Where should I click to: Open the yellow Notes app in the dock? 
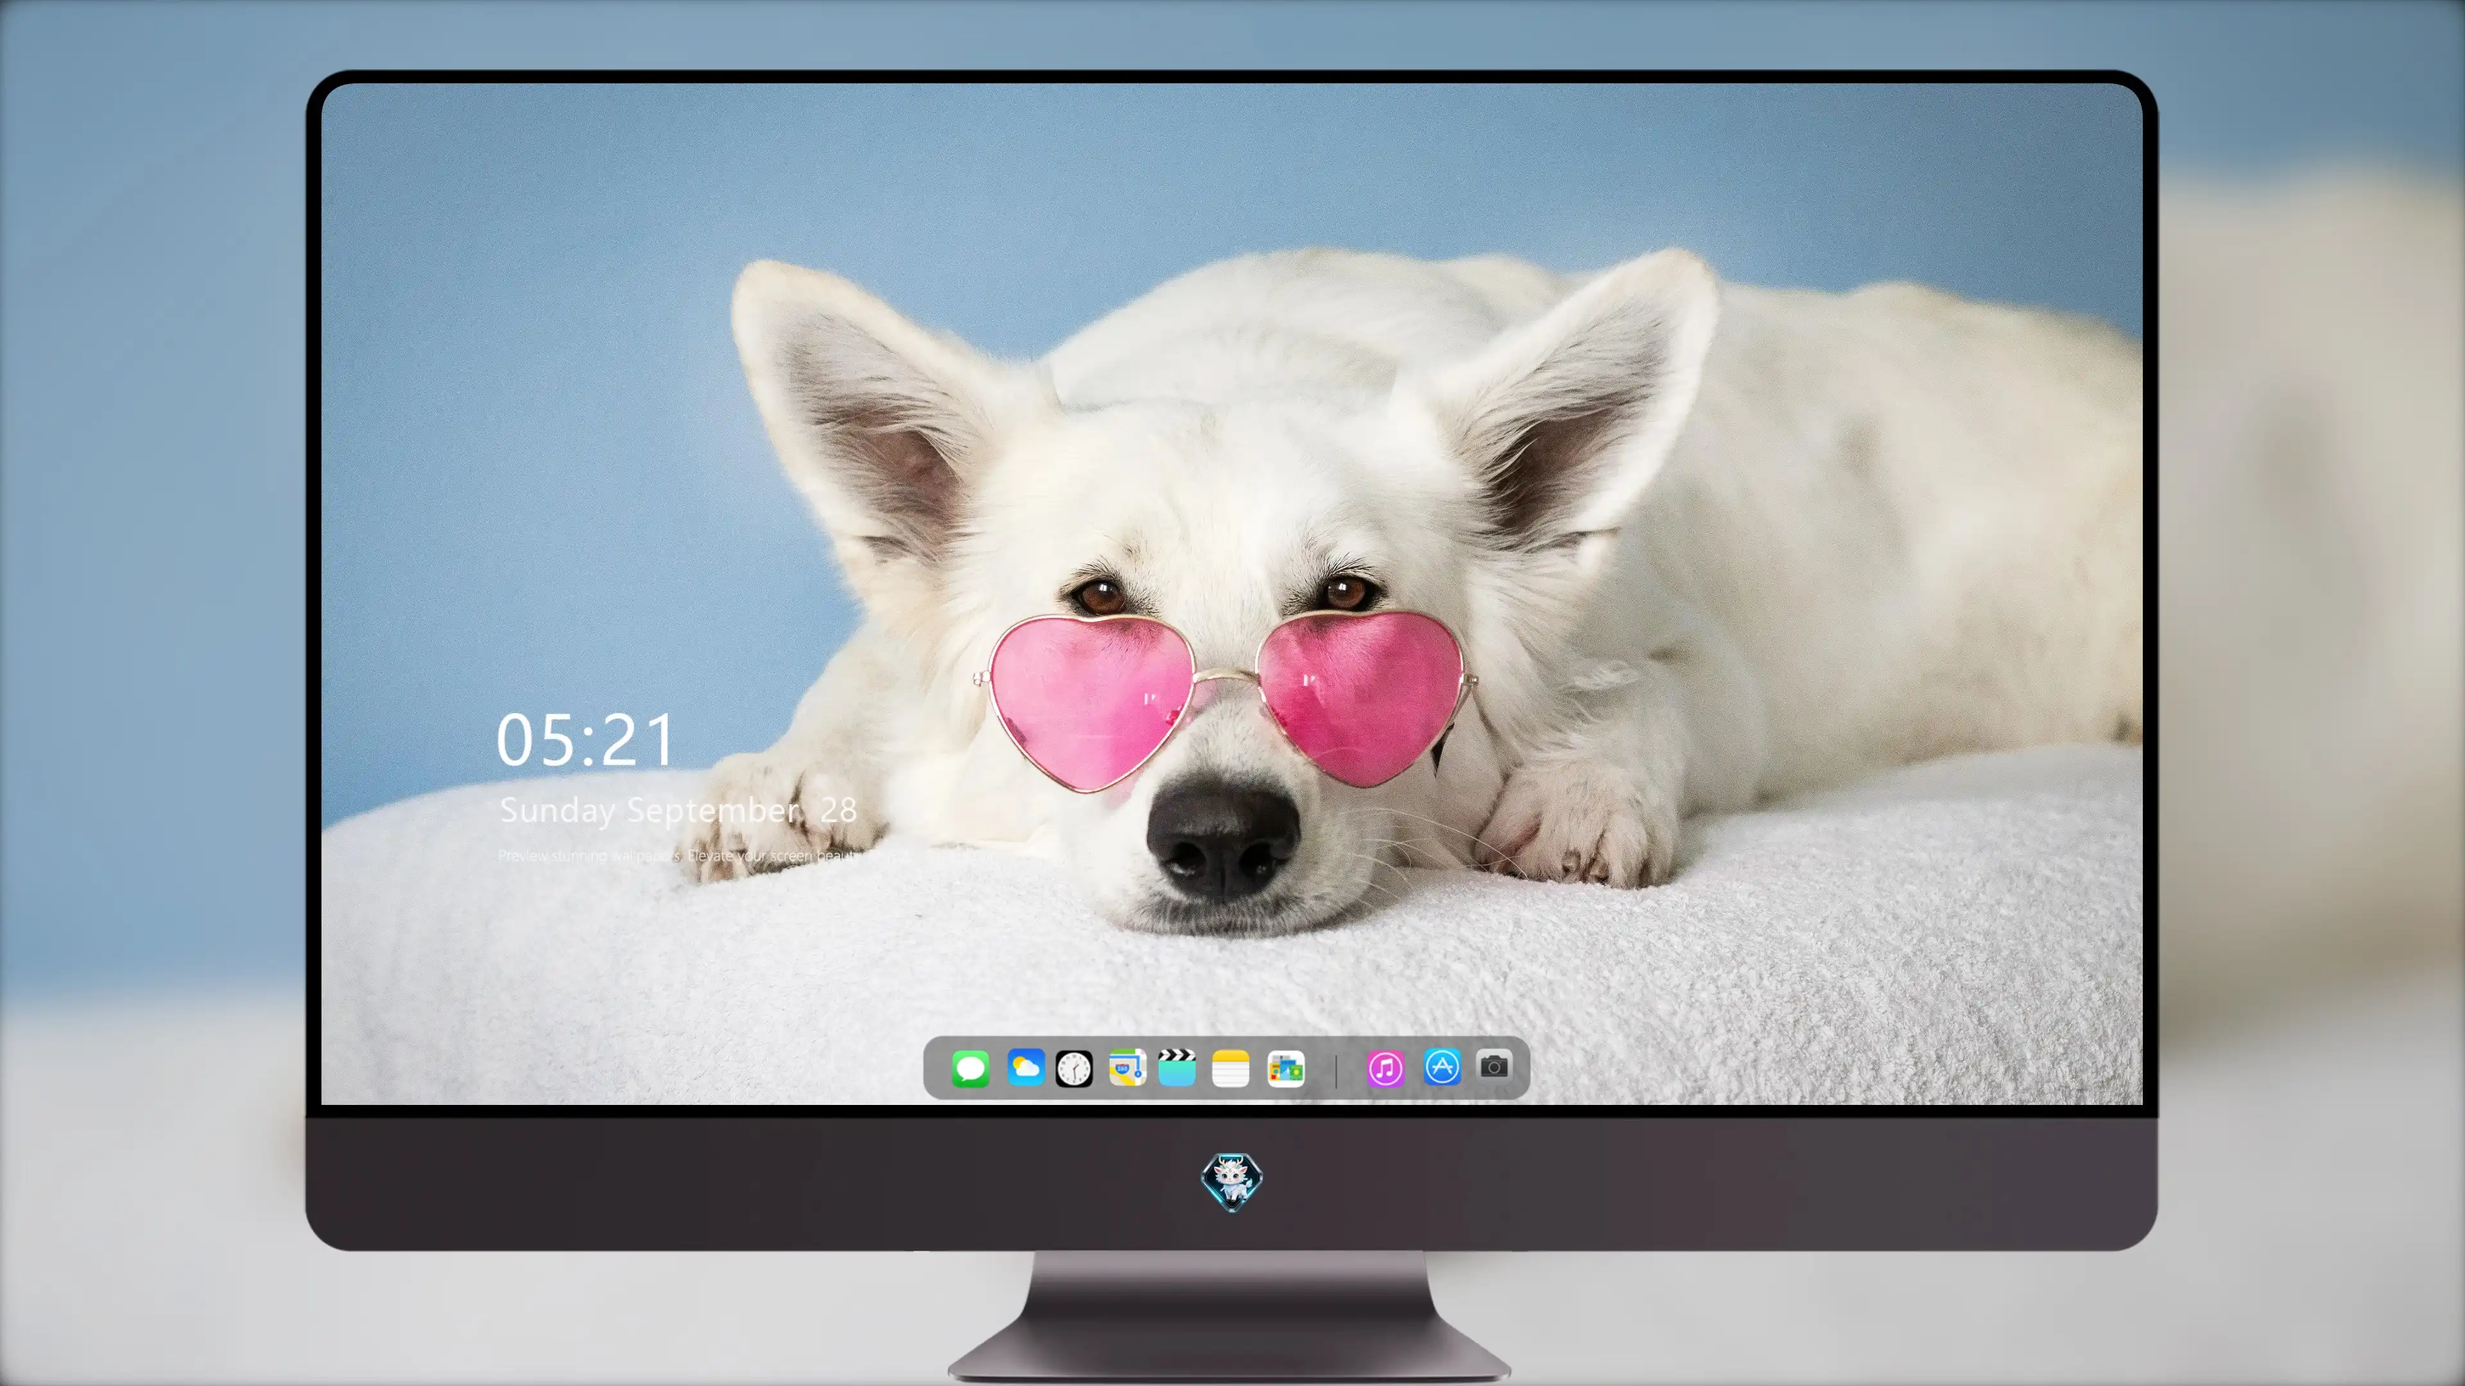pyautogui.click(x=1231, y=1068)
